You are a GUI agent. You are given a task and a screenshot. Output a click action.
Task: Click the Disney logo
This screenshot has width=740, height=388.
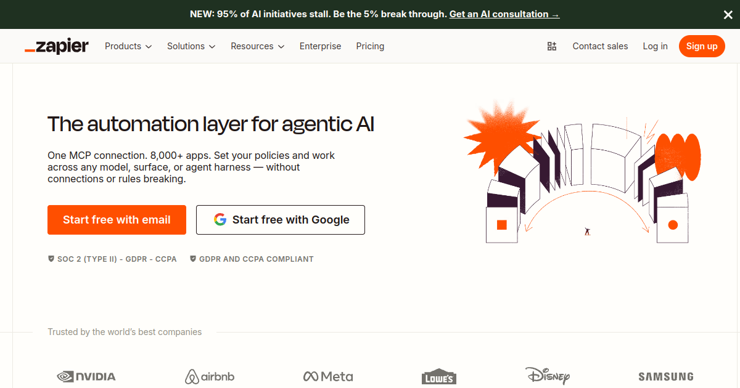click(548, 376)
